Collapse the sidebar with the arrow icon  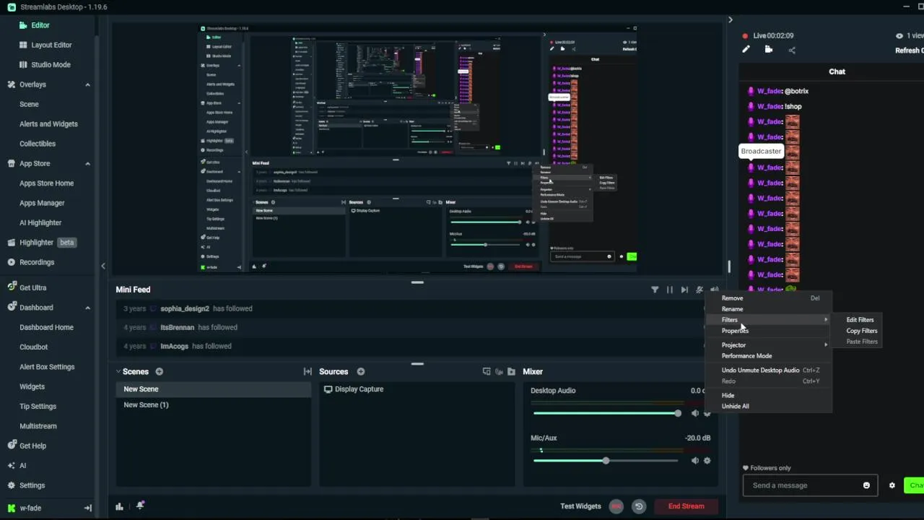[87, 508]
